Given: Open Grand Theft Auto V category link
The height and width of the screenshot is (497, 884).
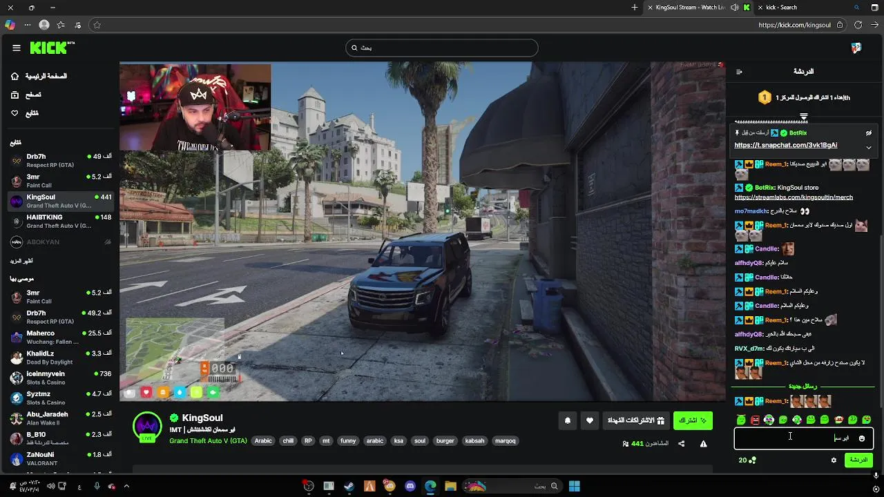Looking at the screenshot, I should [208, 441].
